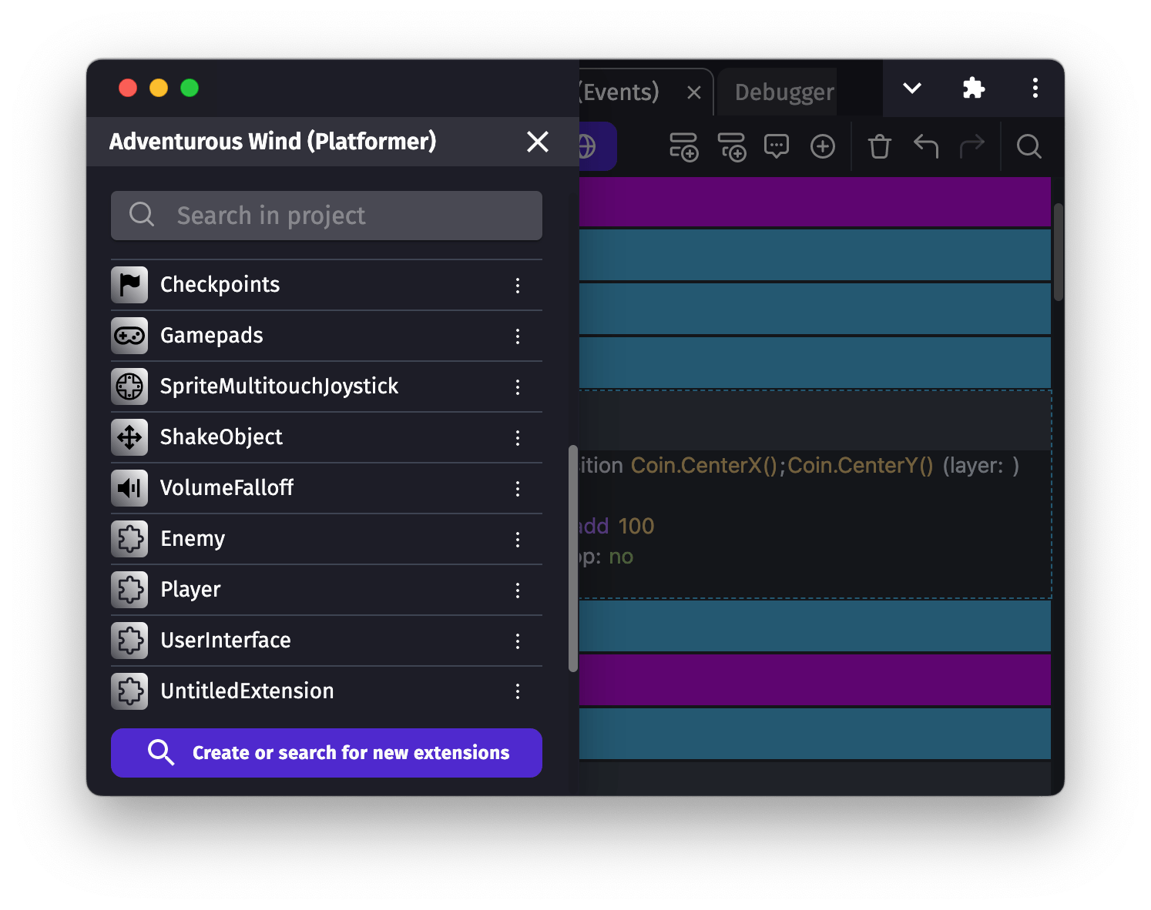Open the Gamepads extension
This screenshot has width=1151, height=910.
tap(211, 336)
